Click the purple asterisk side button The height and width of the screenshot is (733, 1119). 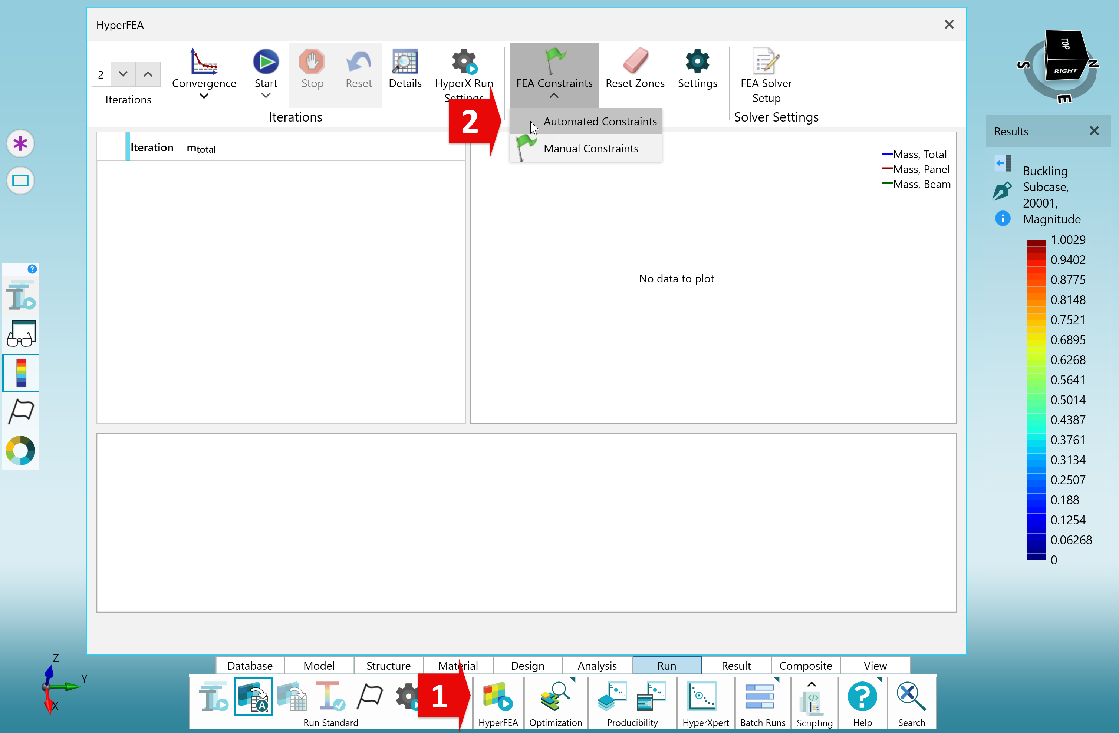click(x=20, y=143)
